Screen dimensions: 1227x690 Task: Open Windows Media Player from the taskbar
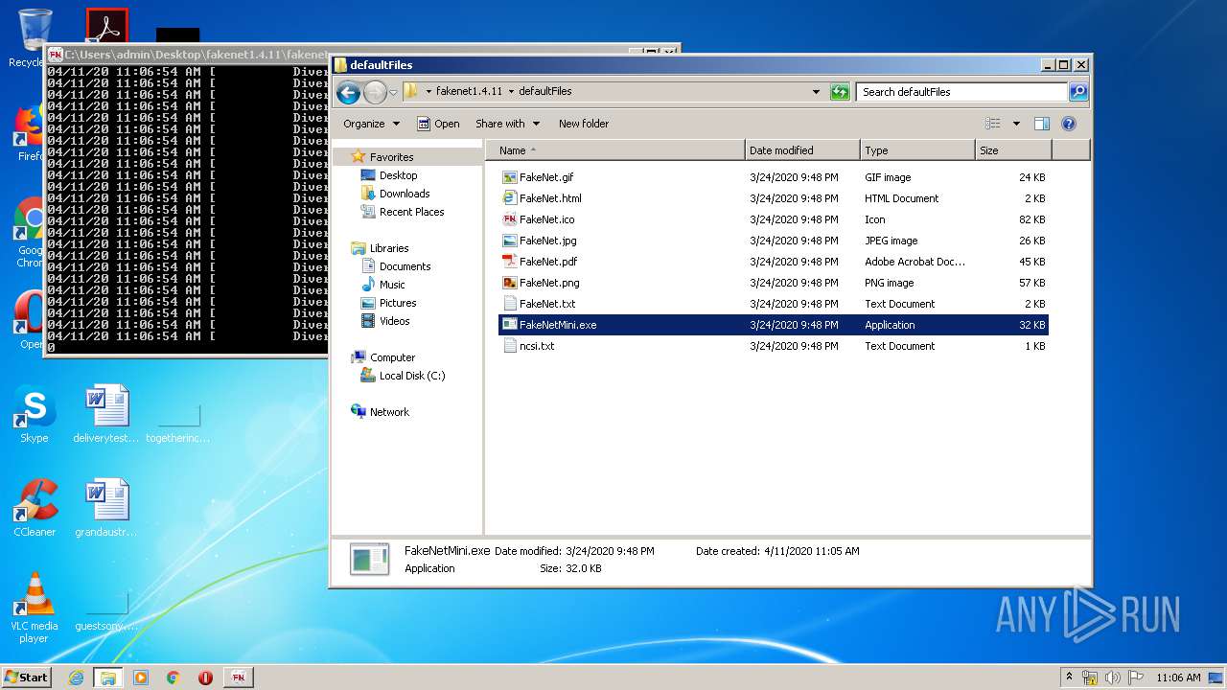(x=141, y=678)
